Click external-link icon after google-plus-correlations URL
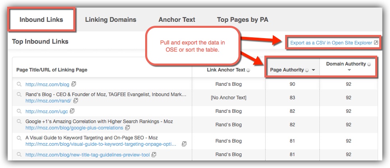 (x=127, y=127)
